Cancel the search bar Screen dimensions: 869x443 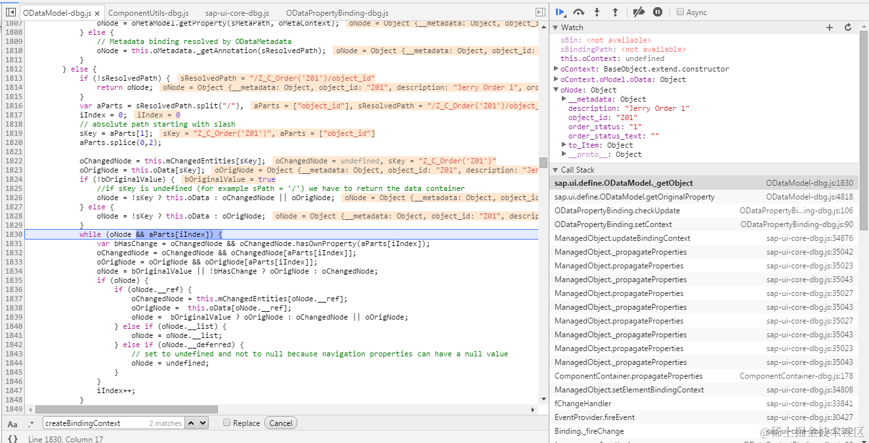click(280, 423)
